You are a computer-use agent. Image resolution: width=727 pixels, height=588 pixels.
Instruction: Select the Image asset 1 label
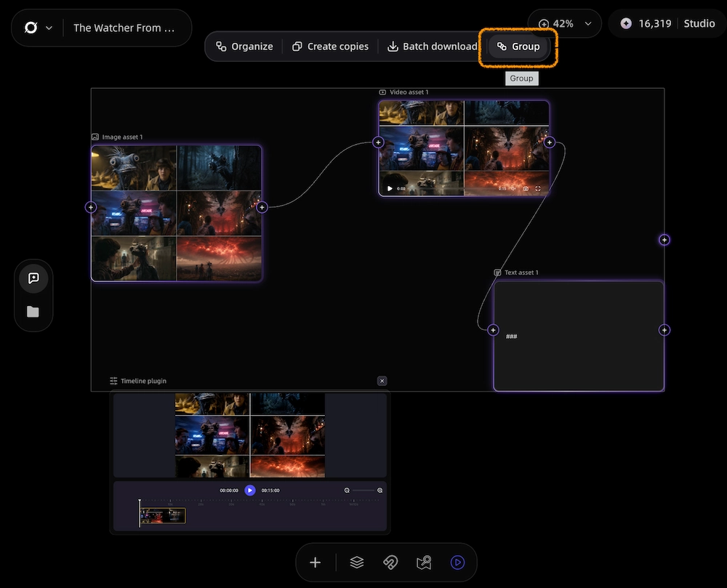(x=122, y=137)
